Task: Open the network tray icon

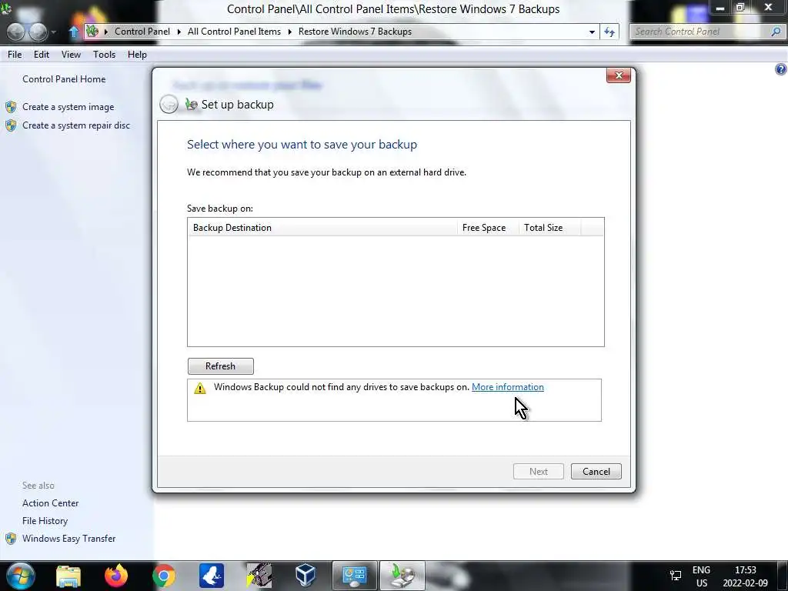Action: point(676,576)
